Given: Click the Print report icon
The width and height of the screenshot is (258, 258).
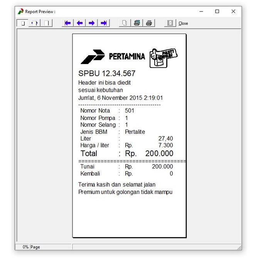Looking at the screenshot, I should coord(149,23).
